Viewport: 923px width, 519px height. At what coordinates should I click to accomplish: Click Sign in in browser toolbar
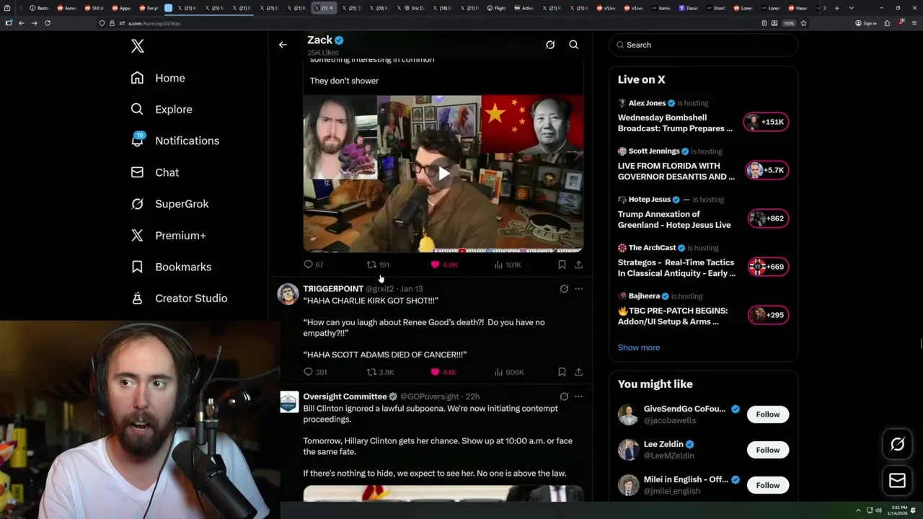pyautogui.click(x=866, y=23)
